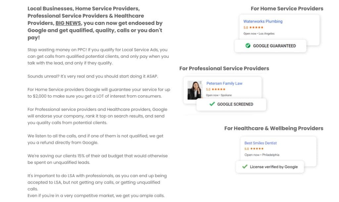The height and width of the screenshot is (202, 339).
Task: Click the GOOGLE GUARANTEED badge label
Action: [274, 46]
